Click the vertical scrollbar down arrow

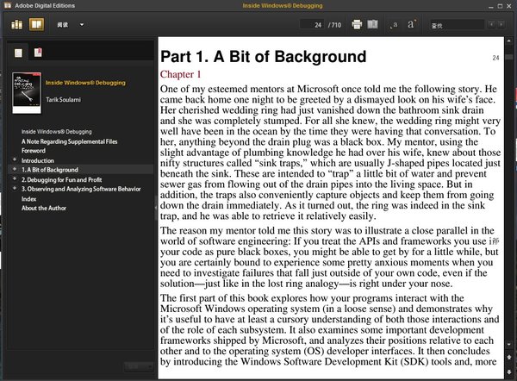tap(508, 345)
